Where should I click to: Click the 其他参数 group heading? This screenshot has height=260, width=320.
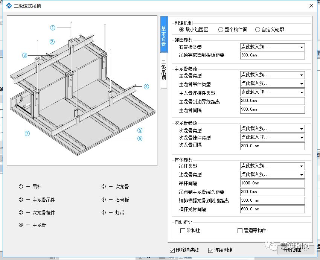tap(183, 160)
